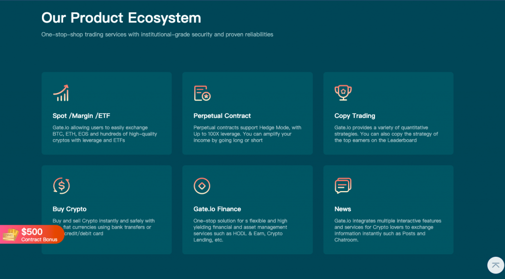The height and width of the screenshot is (279, 505).
Task: Click the Spot/Margin/ETF chart icon
Action: [x=61, y=93]
